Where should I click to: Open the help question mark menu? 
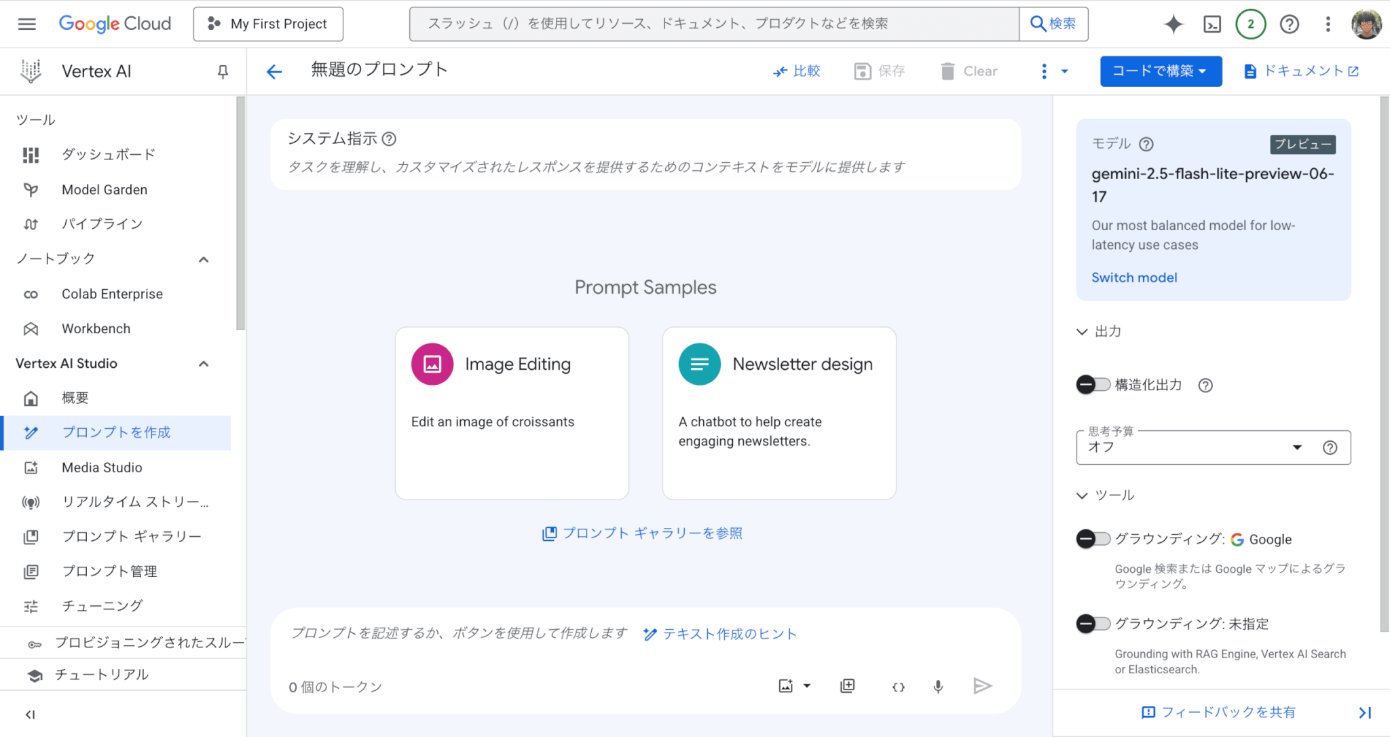tap(1290, 24)
